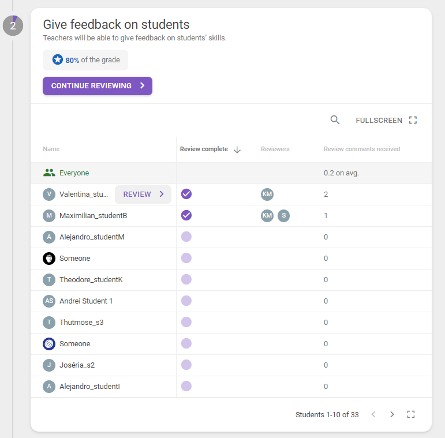This screenshot has width=445, height=438.
Task: Click KM reviewer avatar in Valentina's row
Action: tap(267, 194)
